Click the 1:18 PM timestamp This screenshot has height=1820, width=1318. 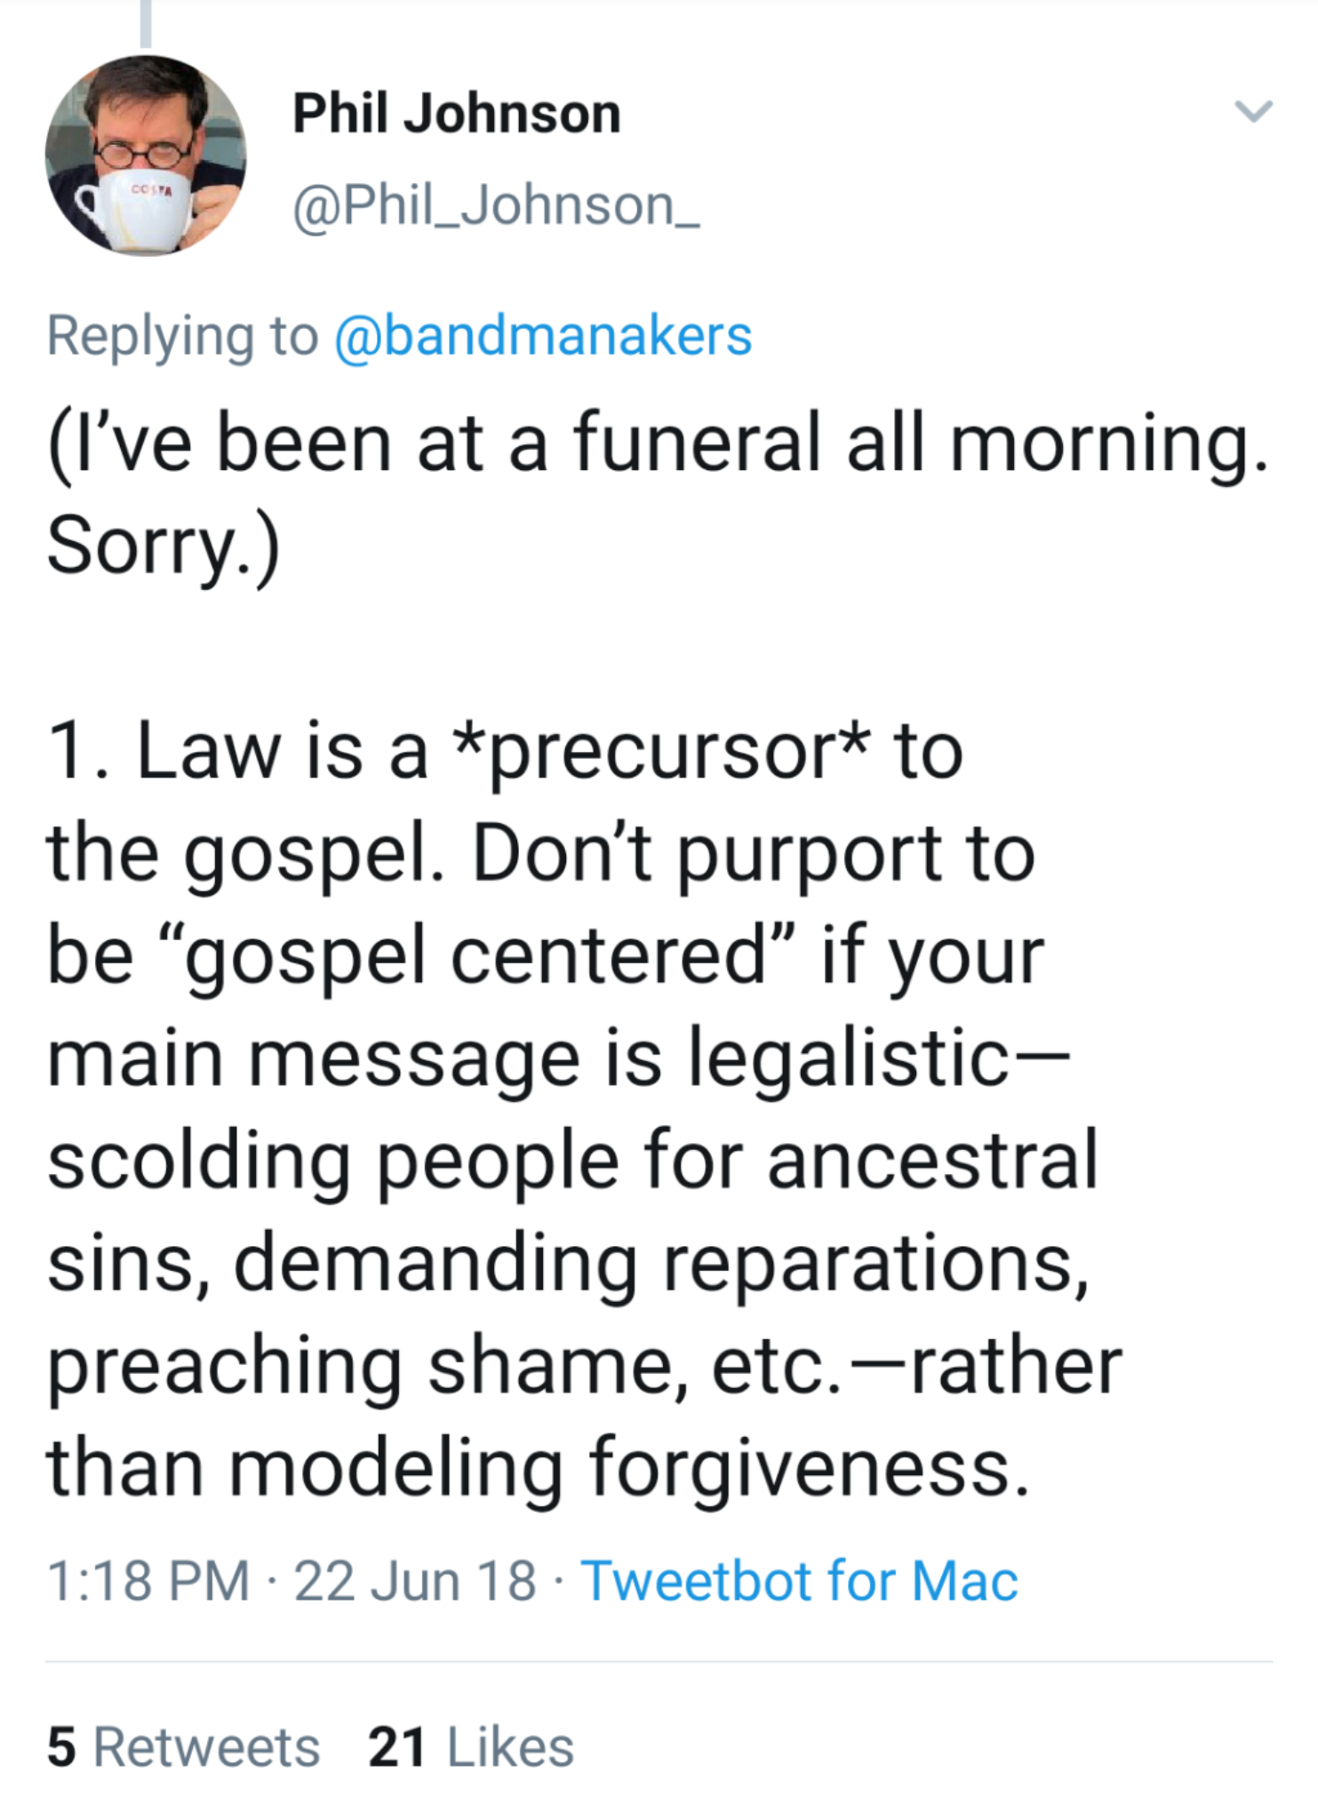click(x=148, y=1582)
